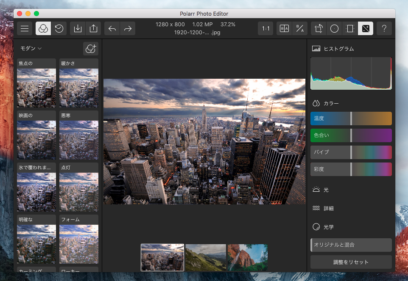Toggle side-by-side before/after view
Image resolution: width=408 pixels, height=281 pixels.
[x=284, y=29]
